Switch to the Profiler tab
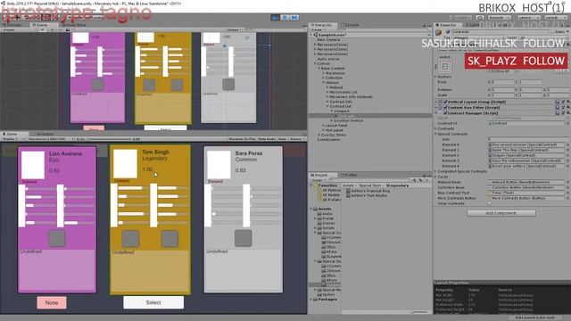Viewport: 571px width, 321px height. click(349, 175)
